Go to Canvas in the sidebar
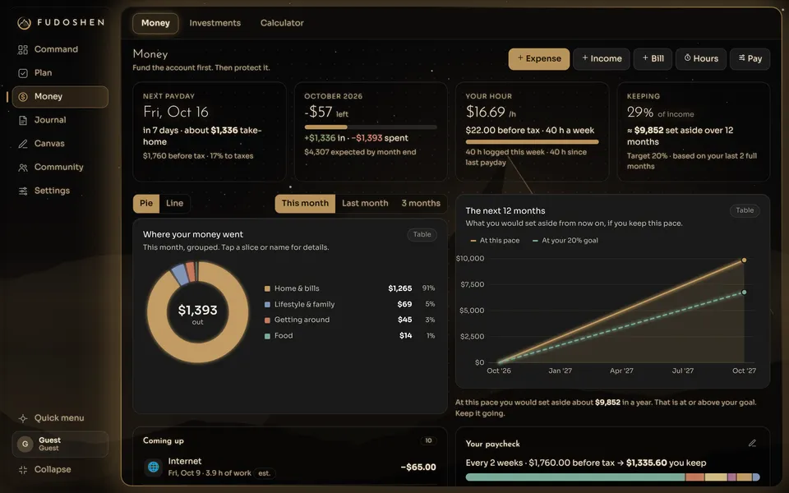Viewport: 789px width, 493px height. coord(60,144)
